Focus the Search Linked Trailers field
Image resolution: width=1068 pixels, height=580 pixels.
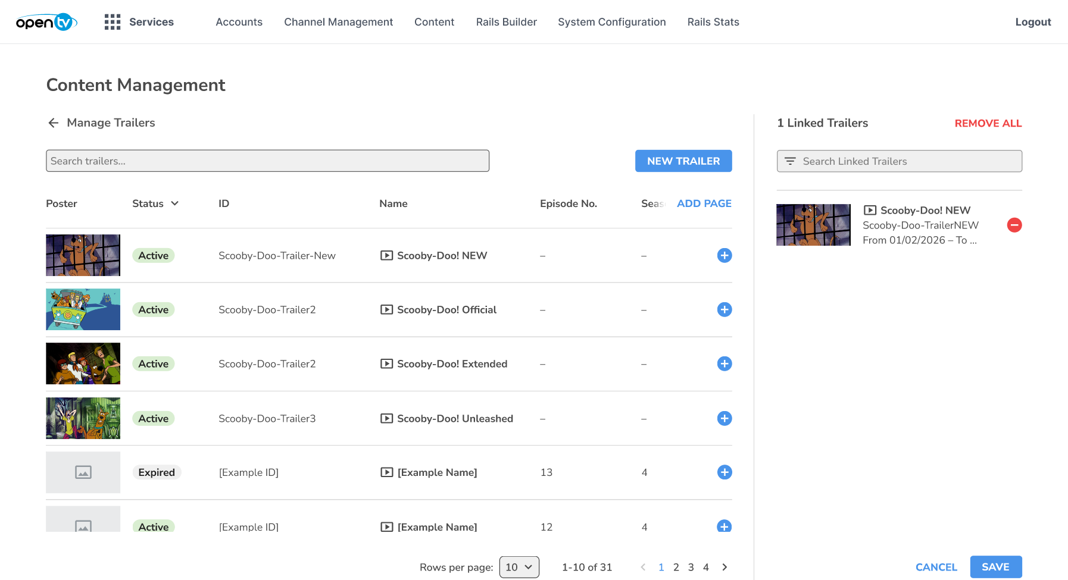(900, 161)
